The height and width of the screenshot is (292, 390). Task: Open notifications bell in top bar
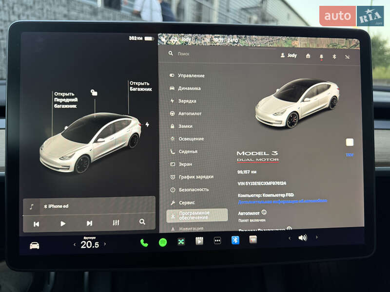click(321, 56)
